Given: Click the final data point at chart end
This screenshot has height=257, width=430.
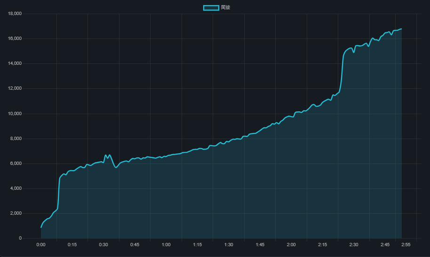Looking at the screenshot, I should point(401,29).
